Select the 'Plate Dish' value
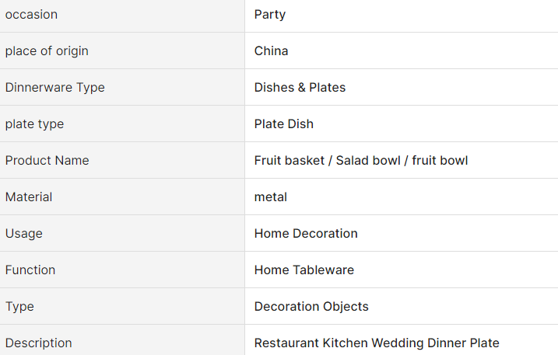Screen dimensions: 558x355 (283, 124)
